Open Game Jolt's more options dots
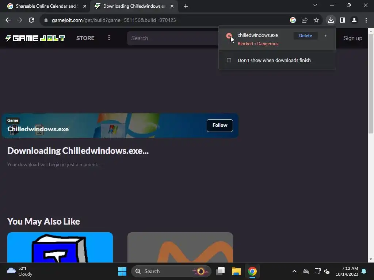This screenshot has height=280, width=374. point(109,38)
